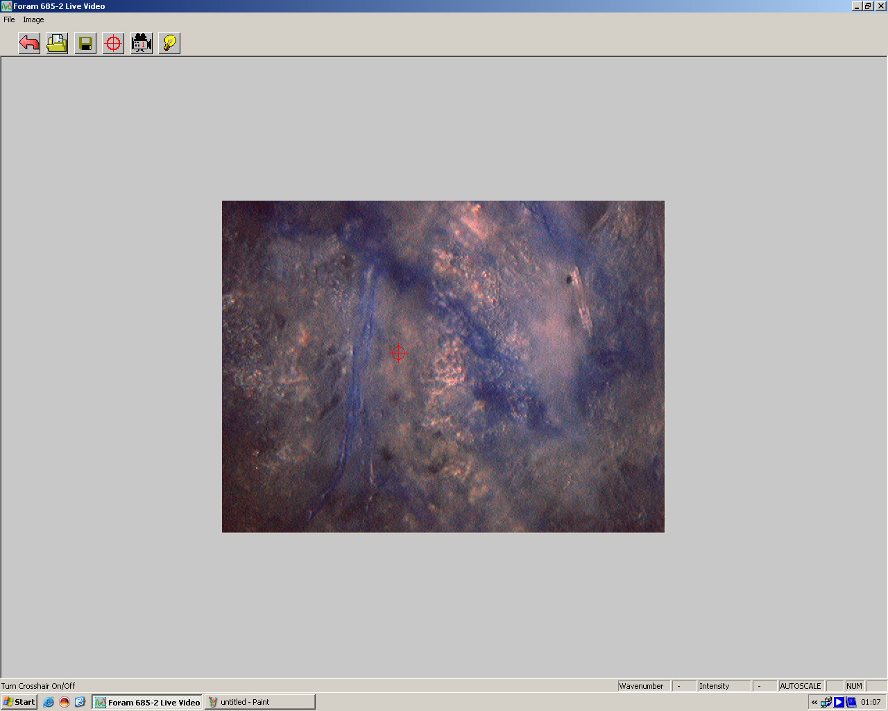Launch Internet Explorer from quick launch
Image resolution: width=888 pixels, height=711 pixels.
[x=49, y=702]
